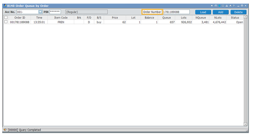This screenshot has height=135, width=260.
Task: Click the speaker icon in status bar
Action: tap(5, 130)
